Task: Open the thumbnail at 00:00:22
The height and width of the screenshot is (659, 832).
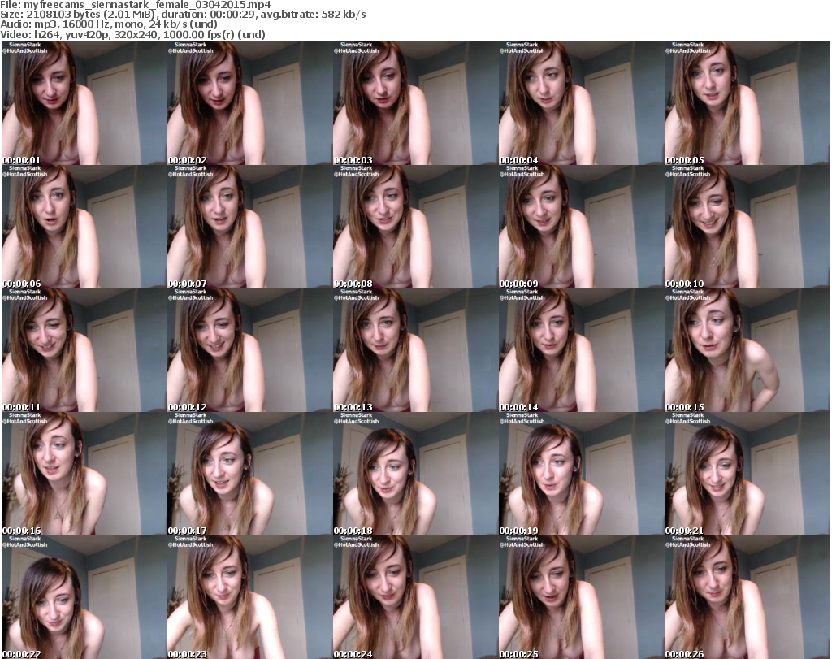Action: (84, 597)
